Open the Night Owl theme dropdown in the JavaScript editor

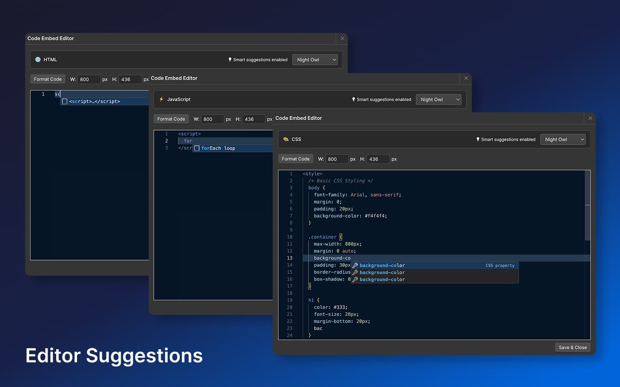tap(439, 99)
